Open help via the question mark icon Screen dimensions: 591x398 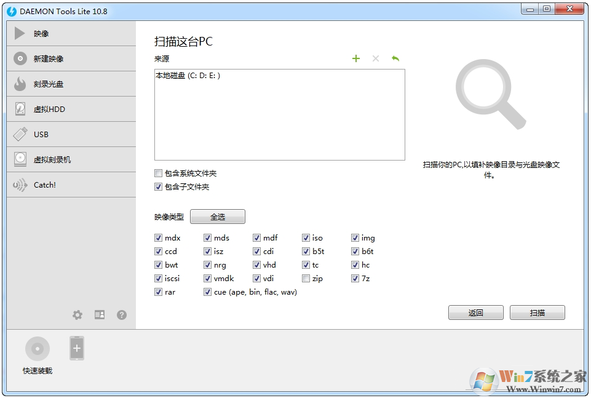(x=121, y=314)
